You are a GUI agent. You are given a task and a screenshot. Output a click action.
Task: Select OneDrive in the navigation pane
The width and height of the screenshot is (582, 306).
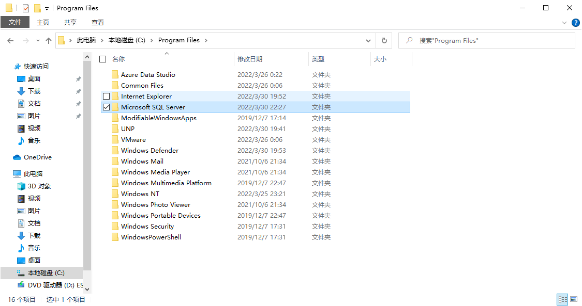[37, 157]
